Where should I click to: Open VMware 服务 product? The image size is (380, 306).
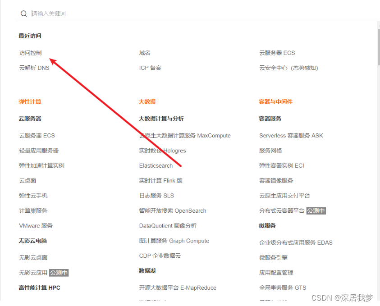coord(36,226)
